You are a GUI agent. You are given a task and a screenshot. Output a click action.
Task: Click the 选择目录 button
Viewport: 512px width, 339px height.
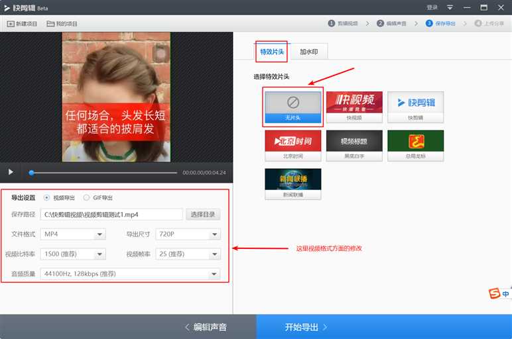coord(203,215)
